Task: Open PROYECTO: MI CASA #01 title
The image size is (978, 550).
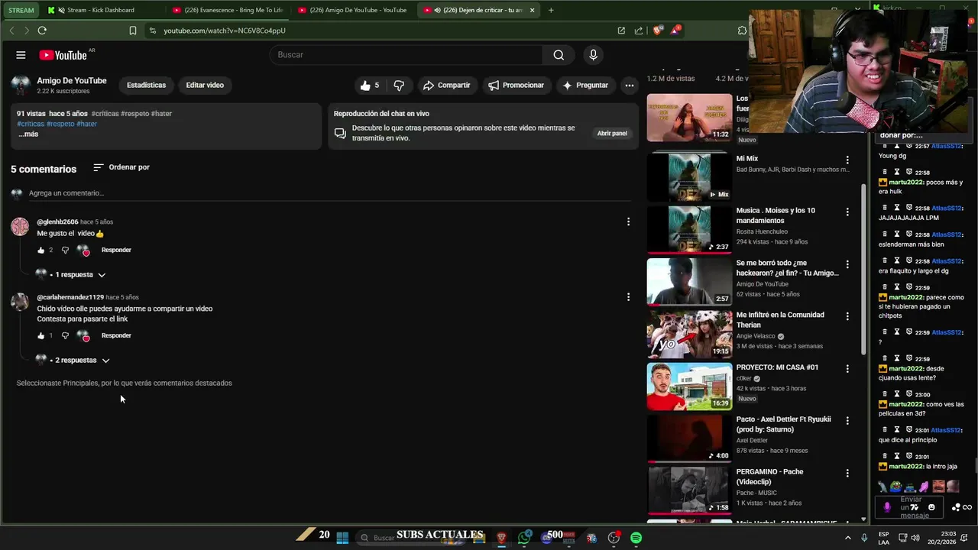Action: [777, 367]
